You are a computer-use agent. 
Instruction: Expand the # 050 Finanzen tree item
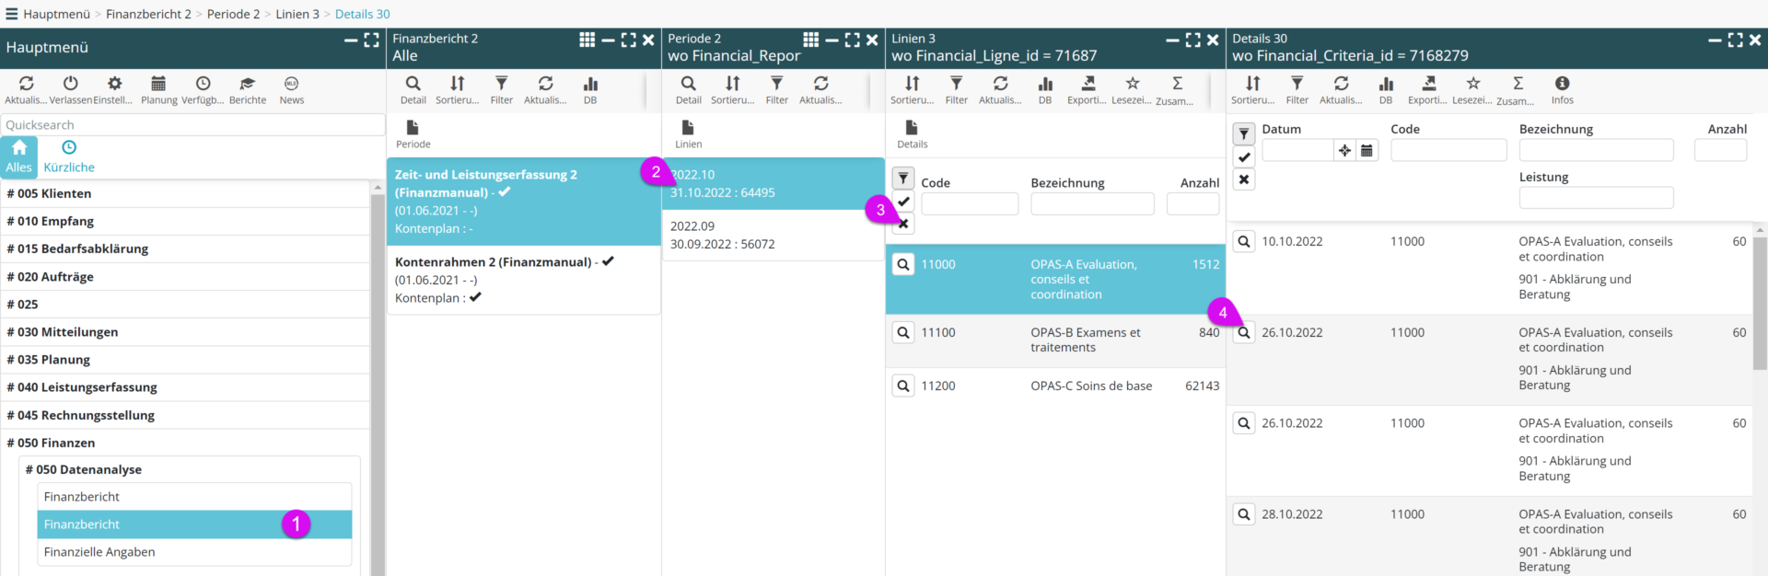pos(55,443)
